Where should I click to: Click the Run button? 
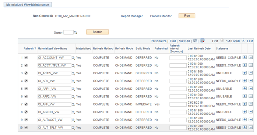(187, 16)
